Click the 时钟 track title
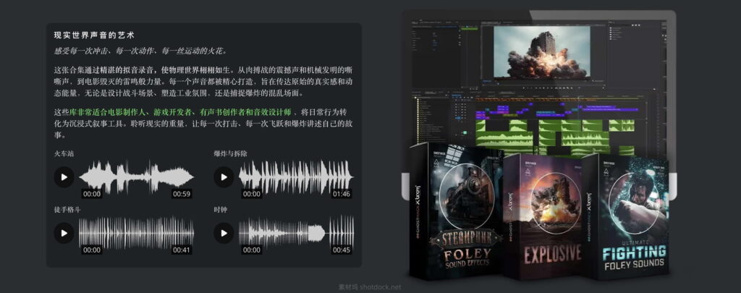The image size is (741, 293). click(221, 209)
